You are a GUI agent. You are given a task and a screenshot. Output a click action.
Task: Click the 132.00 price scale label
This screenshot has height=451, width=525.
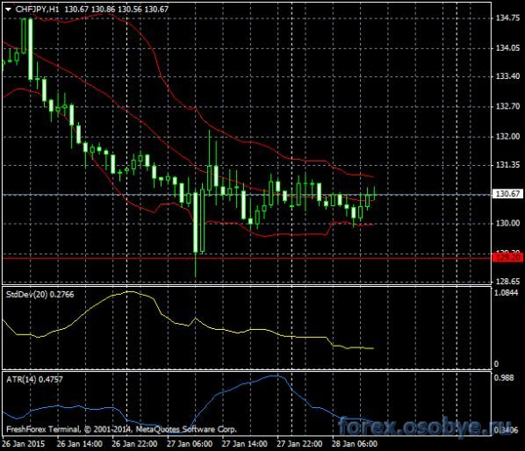[x=507, y=137]
